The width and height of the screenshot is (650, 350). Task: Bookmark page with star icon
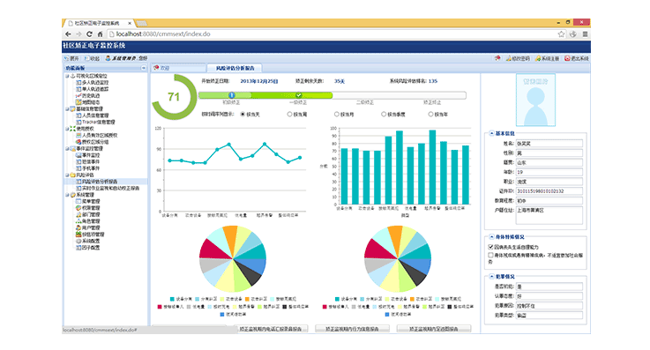coord(561,34)
